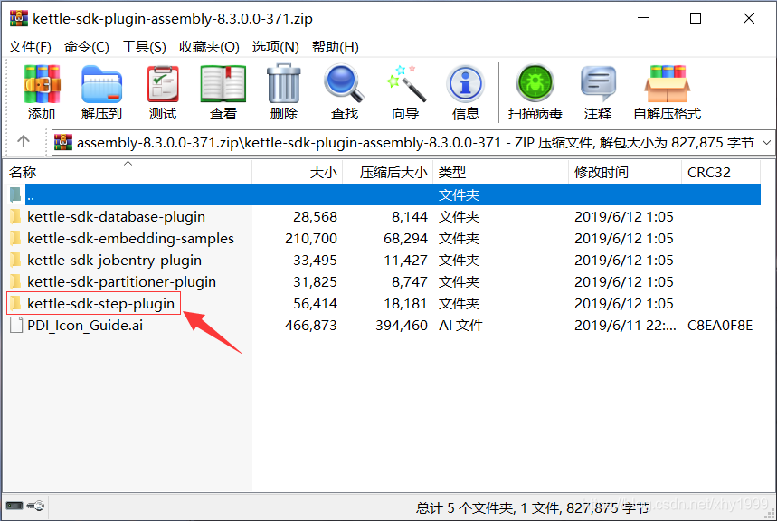Sort by the 修改时间 column header
The image size is (777, 521).
coord(625,172)
